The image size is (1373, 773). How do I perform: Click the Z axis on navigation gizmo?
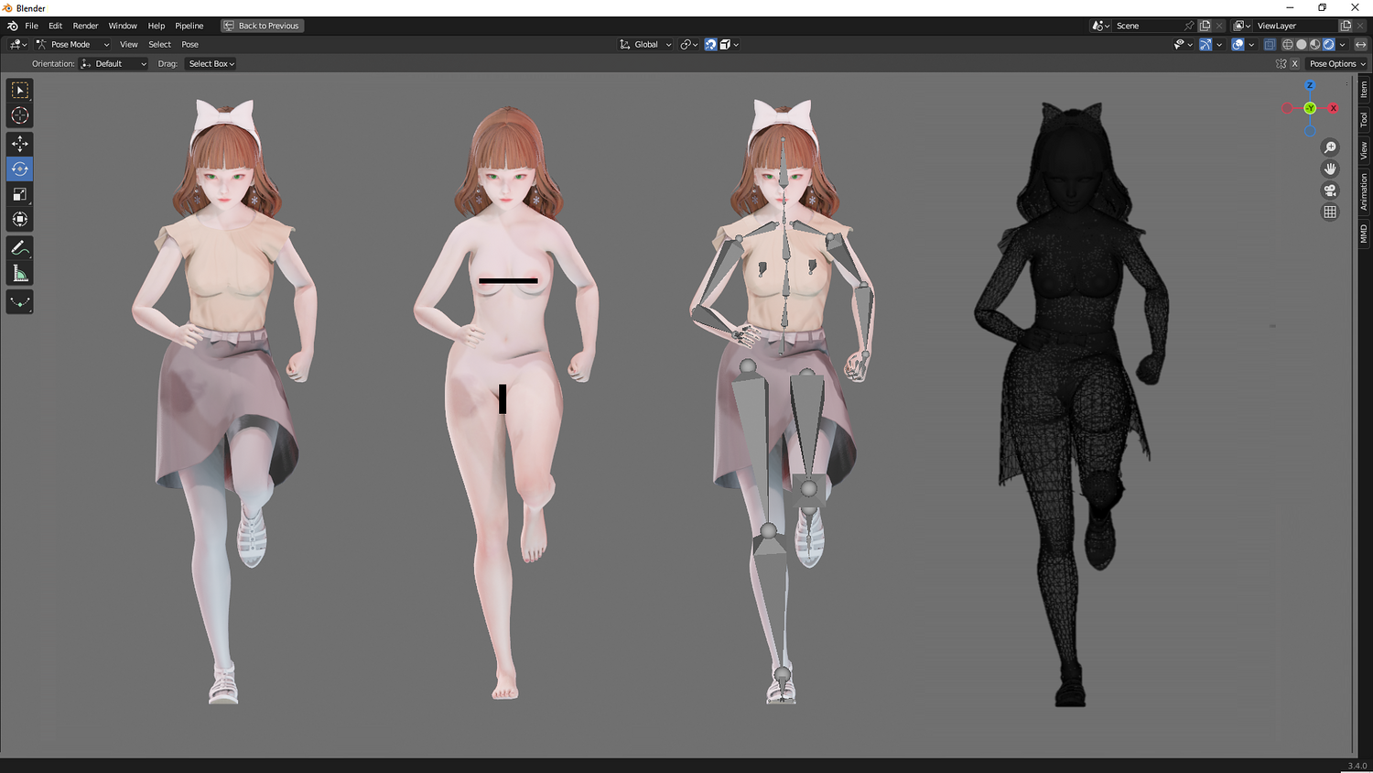[1310, 85]
